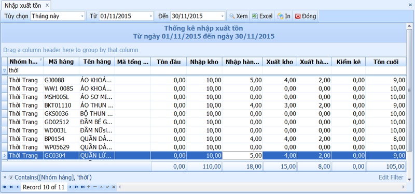This screenshot has height=194, width=415.
Task: Select row with code GKS0036
Action: (x=204, y=113)
